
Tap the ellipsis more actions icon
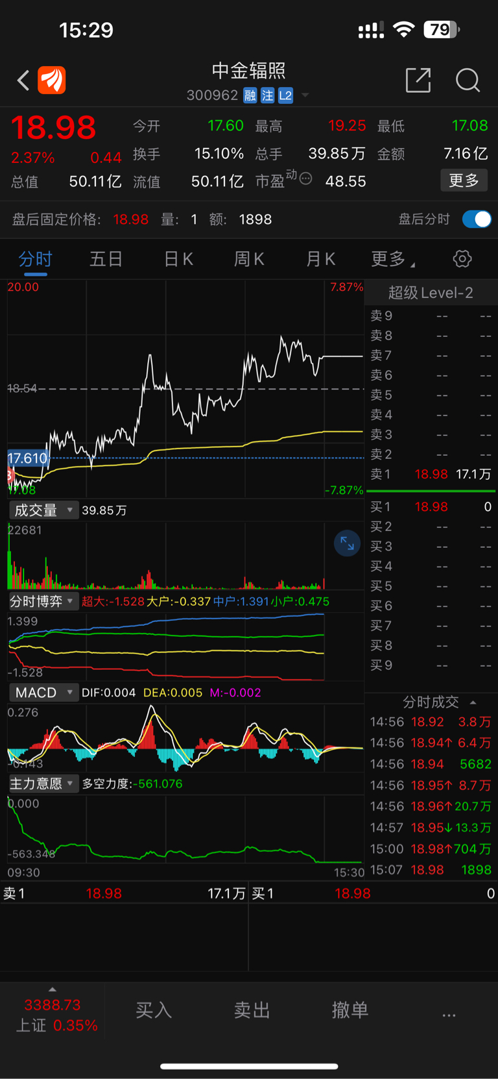click(449, 1015)
